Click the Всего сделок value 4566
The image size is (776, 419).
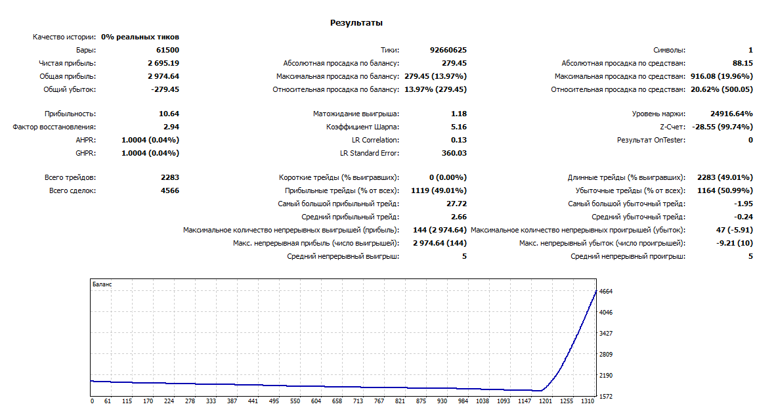[x=170, y=190]
